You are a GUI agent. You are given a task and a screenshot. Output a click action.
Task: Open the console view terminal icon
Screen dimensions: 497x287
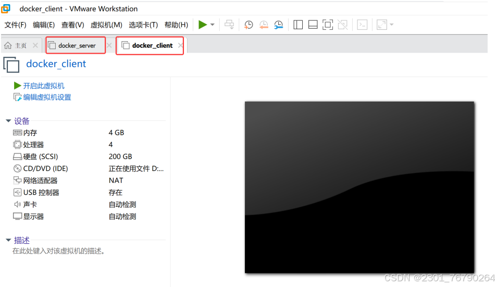(x=362, y=24)
